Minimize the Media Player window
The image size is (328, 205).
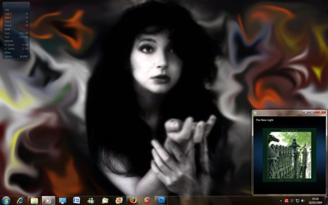coord(305,112)
